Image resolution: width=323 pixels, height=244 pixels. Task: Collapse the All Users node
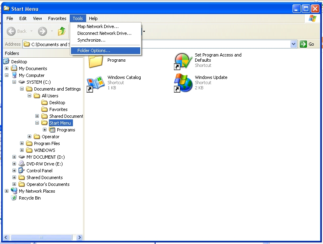(30, 95)
